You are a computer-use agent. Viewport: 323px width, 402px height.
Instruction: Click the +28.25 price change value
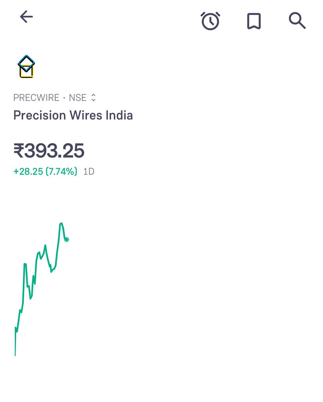[28, 172]
